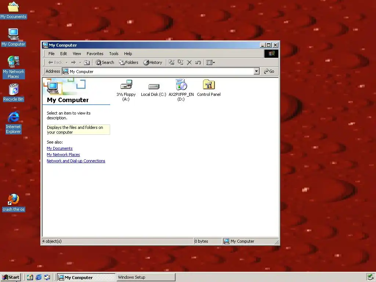Image resolution: width=376 pixels, height=282 pixels.
Task: Click the Back toolbar button
Action: [x=55, y=62]
